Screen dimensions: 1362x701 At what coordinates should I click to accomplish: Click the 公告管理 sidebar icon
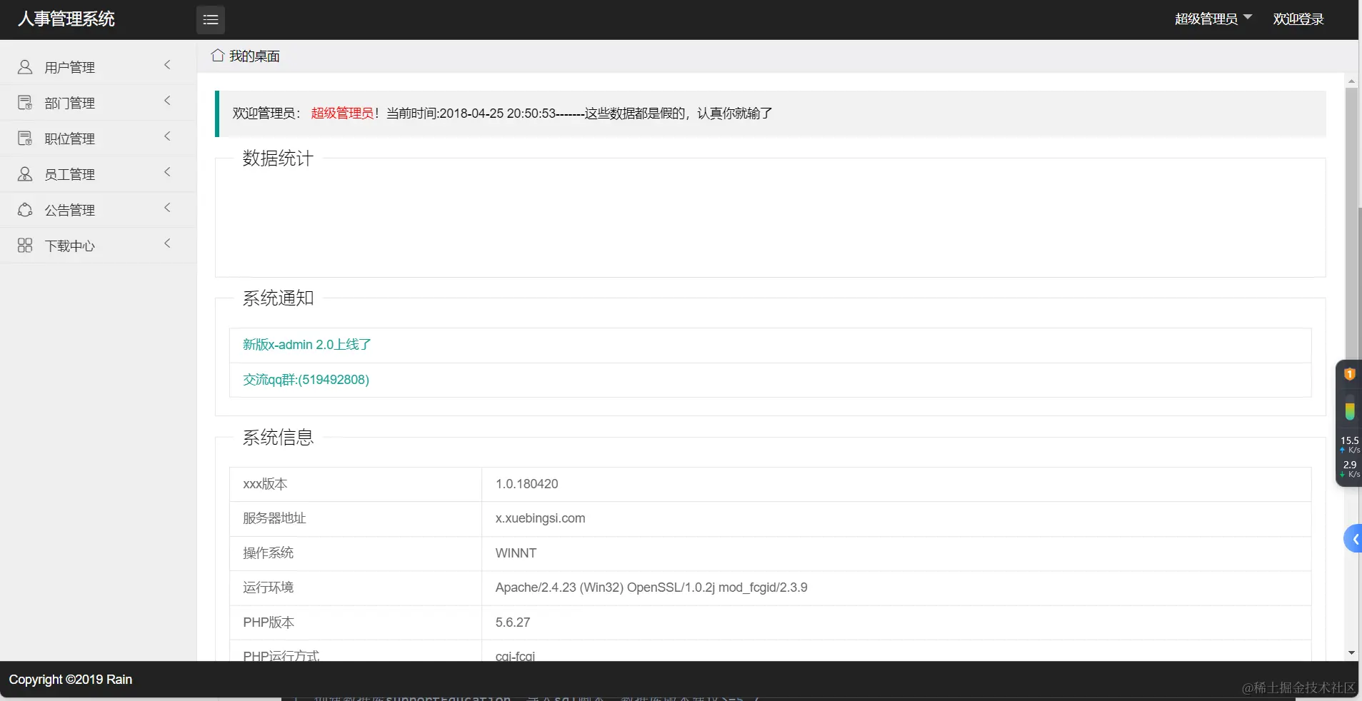[25, 210]
